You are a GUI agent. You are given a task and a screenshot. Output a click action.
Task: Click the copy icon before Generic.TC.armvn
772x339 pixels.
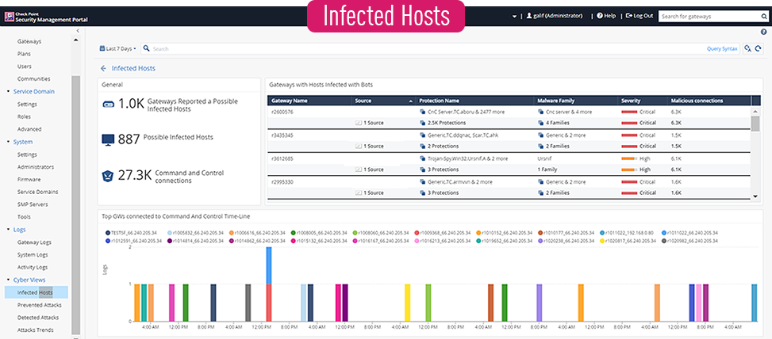pos(422,182)
